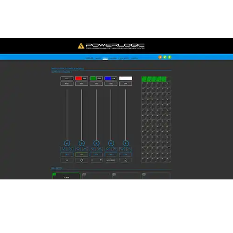
Task: Toggle first green cell in the channel grid
Action: [x=144, y=79]
